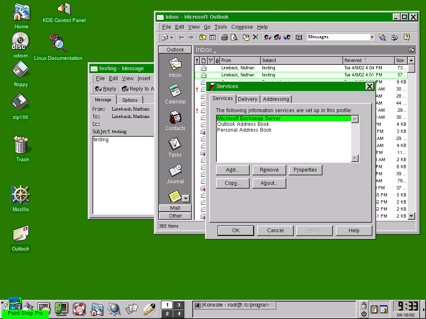Image resolution: width=426 pixels, height=319 pixels.
Task: Toggle the Folder List toolbar icon
Action: coord(213,37)
